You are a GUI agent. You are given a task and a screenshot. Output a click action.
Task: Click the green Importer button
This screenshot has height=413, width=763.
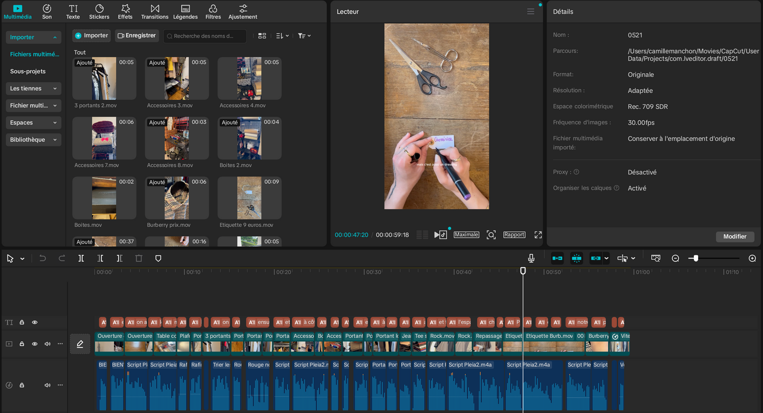click(x=91, y=35)
